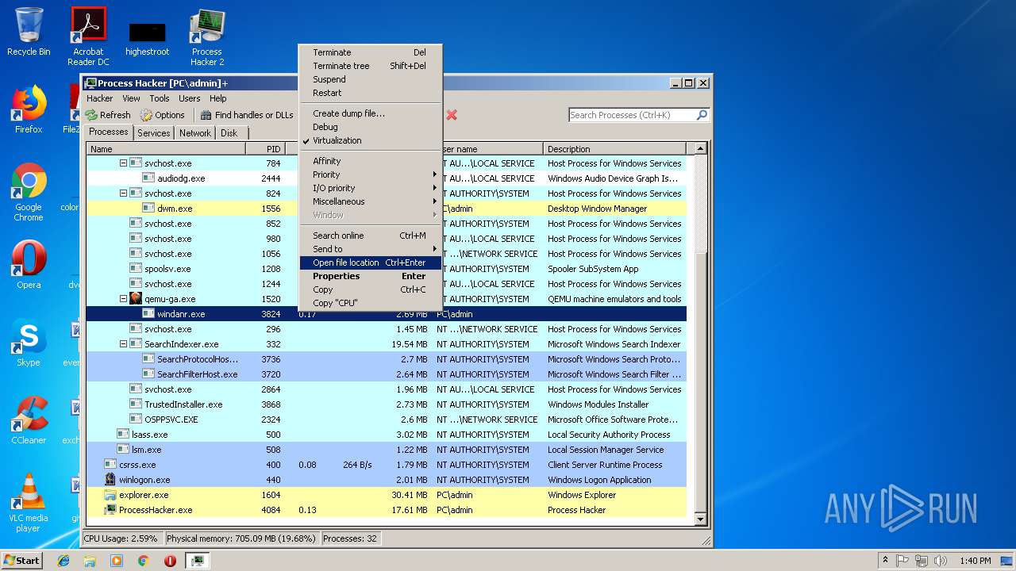This screenshot has height=571, width=1016.
Task: Open Windows Explorer folder in taskbar
Action: 90,561
